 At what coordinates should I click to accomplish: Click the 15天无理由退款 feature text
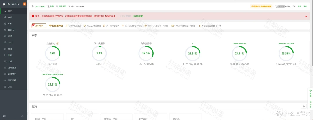pyautogui.click(x=94, y=26)
